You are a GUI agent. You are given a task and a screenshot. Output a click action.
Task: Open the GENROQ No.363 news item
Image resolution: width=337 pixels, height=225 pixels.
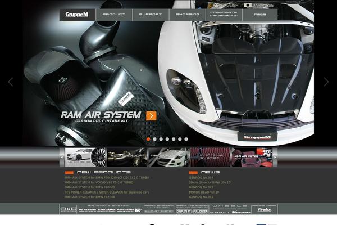click(x=201, y=187)
